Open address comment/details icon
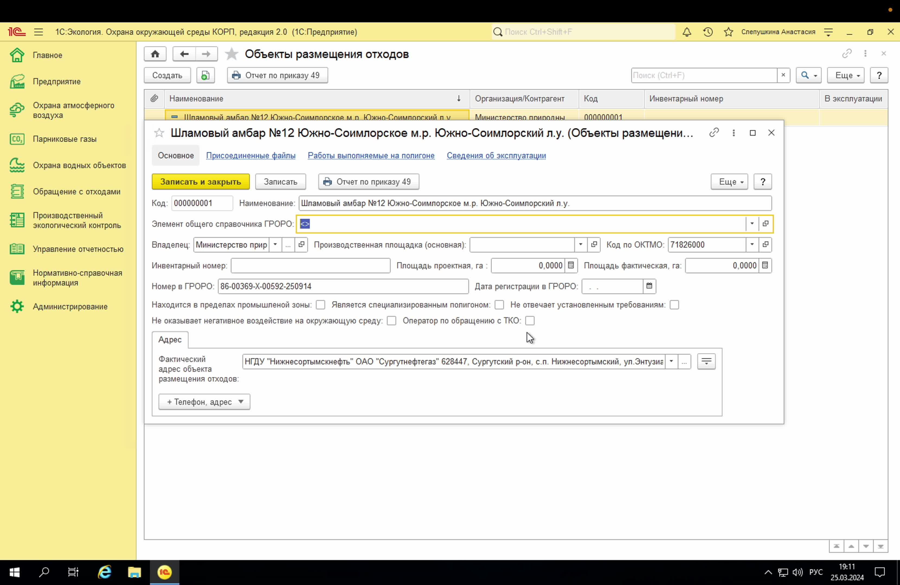This screenshot has height=585, width=900. coord(706,362)
